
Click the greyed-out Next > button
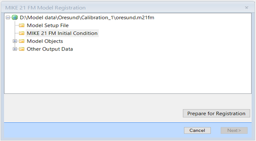[x=234, y=130]
